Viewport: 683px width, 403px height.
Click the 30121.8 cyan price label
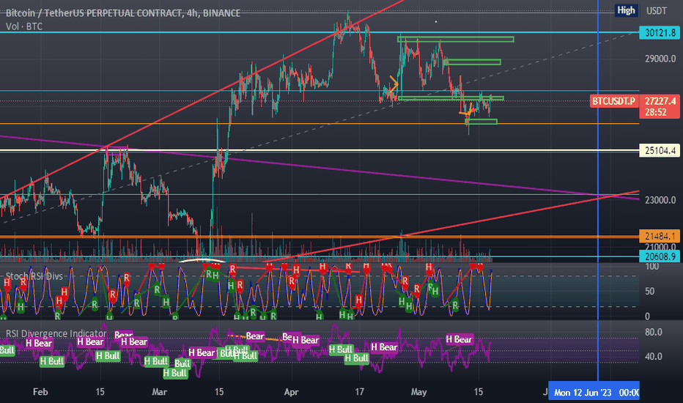click(660, 33)
